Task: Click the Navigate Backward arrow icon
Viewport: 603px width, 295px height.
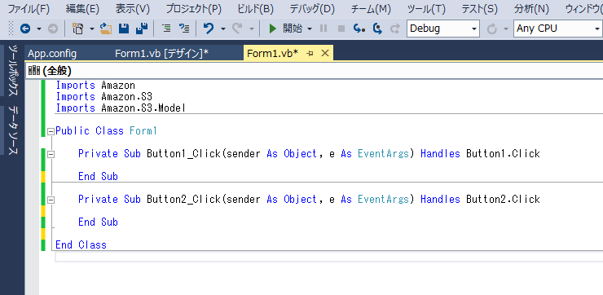Action: click(x=25, y=29)
